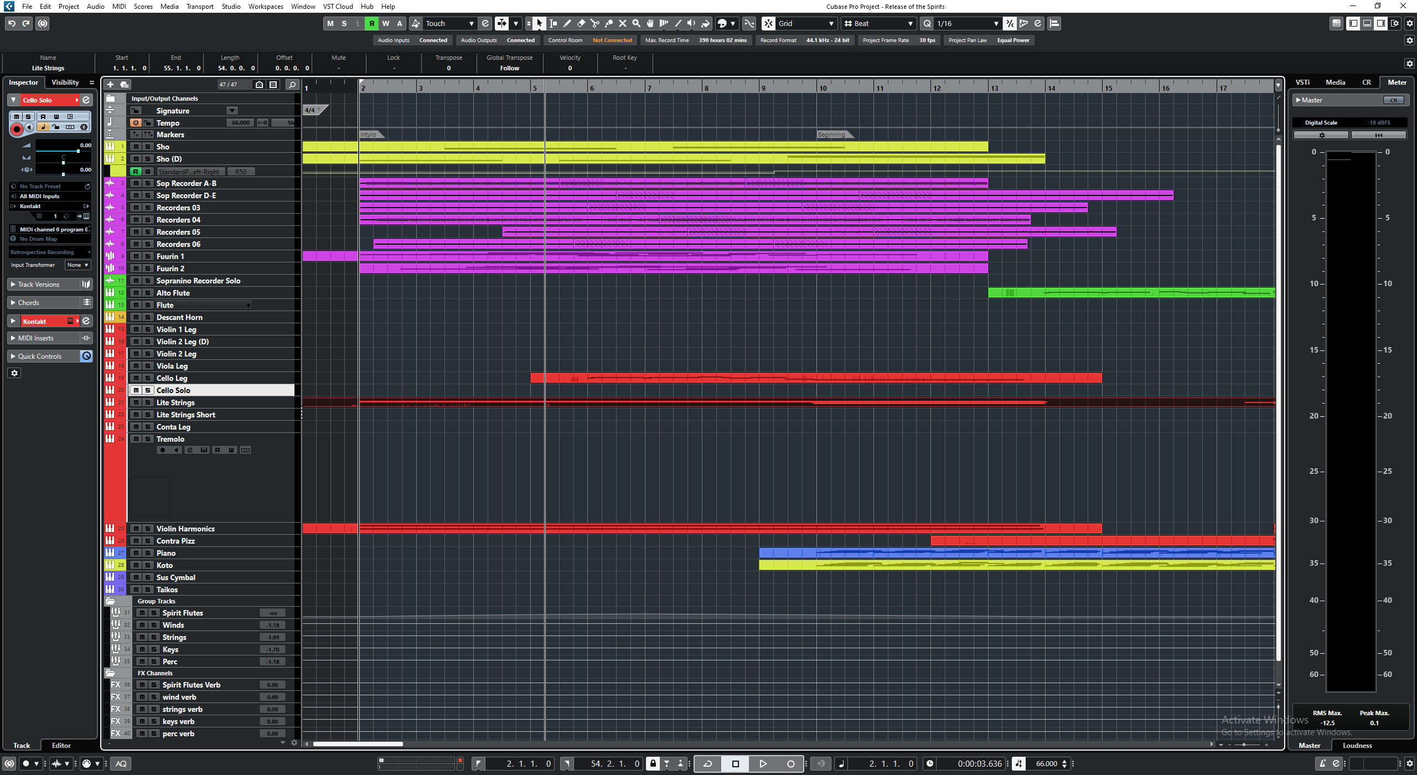Mute the Cello Leg track
1417x775 pixels.
[x=136, y=378]
